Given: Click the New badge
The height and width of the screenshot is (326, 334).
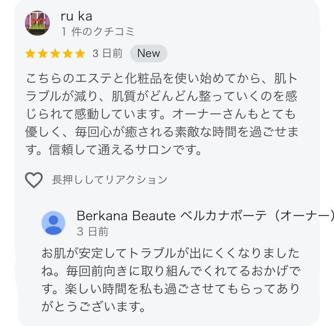Looking at the screenshot, I should coord(148,54).
